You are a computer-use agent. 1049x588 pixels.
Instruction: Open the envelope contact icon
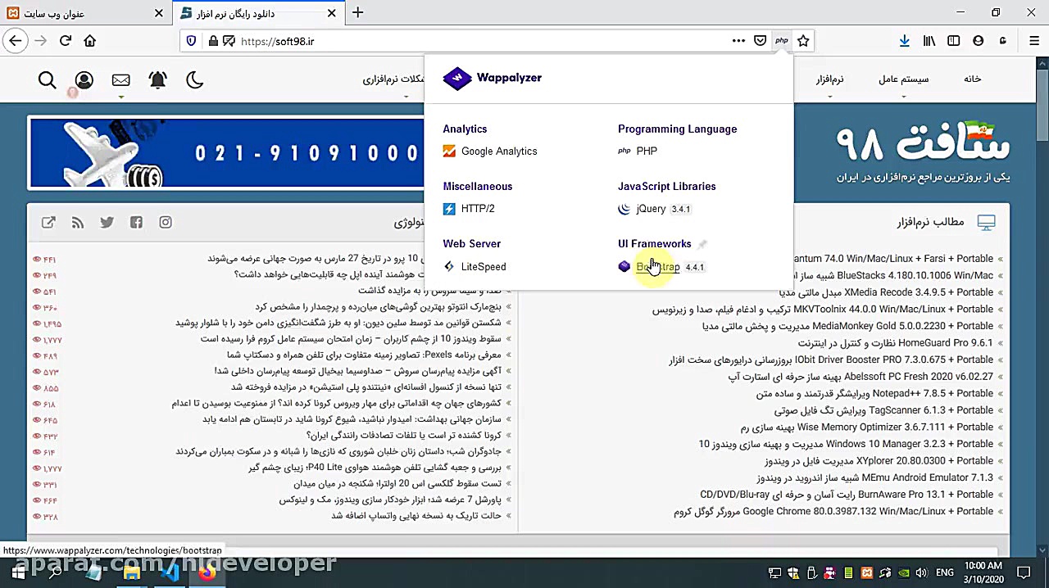[x=120, y=79]
